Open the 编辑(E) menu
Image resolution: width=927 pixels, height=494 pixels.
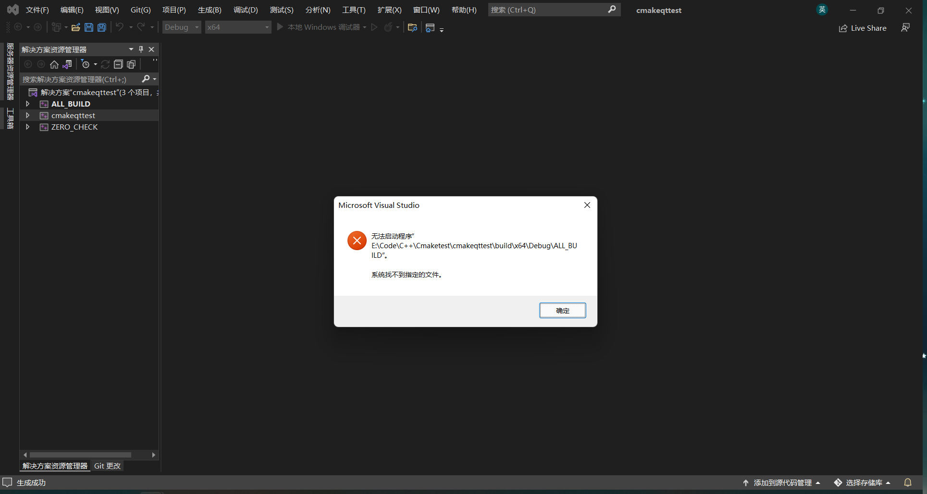click(x=72, y=10)
